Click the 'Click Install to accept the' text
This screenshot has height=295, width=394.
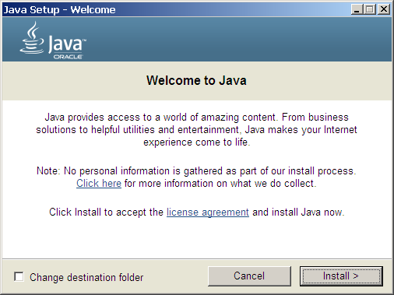tap(106, 212)
